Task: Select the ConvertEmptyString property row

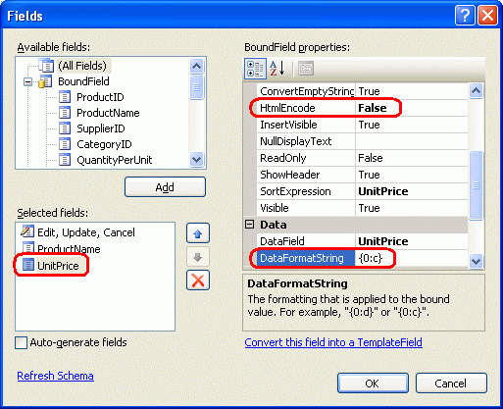Action: (362, 91)
